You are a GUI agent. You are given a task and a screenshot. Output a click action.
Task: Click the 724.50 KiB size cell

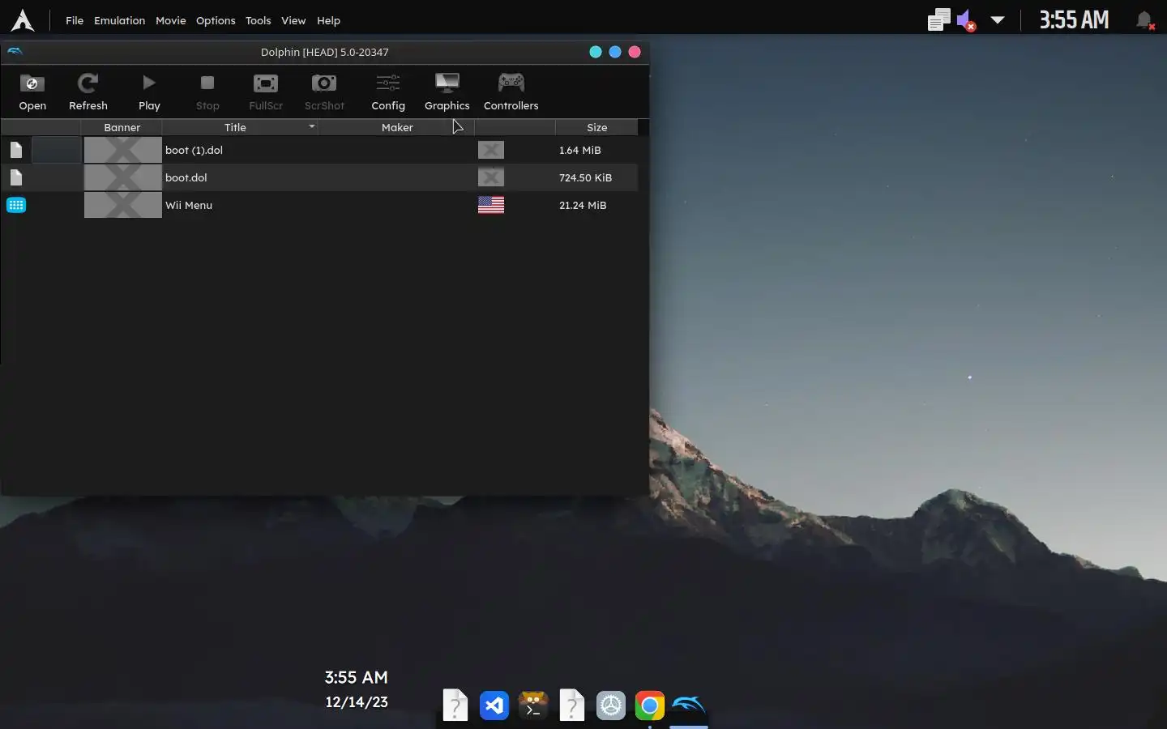point(585,177)
